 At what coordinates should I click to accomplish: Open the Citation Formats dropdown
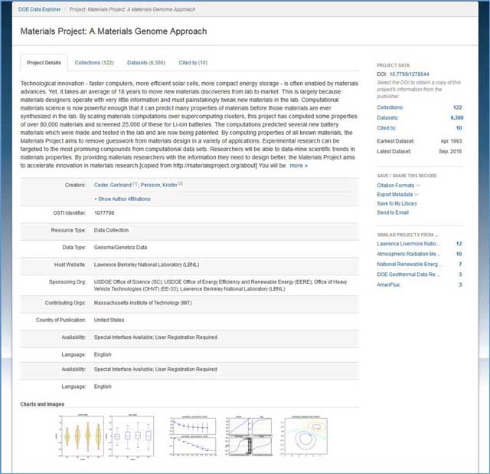click(x=398, y=186)
